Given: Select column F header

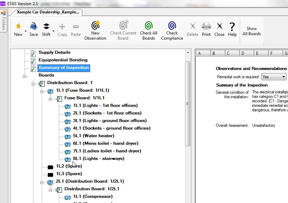Looking at the screenshot, I should (x=275, y=53).
